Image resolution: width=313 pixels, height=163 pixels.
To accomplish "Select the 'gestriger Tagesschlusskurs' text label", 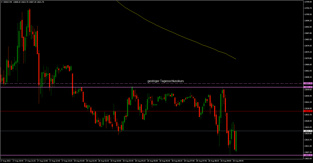I will pyautogui.click(x=165, y=81).
